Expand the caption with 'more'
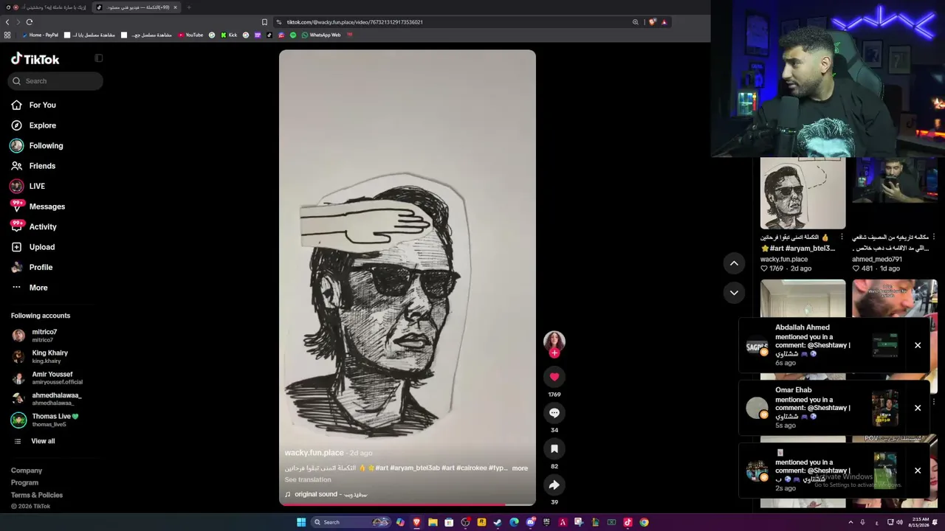This screenshot has height=531, width=945. (520, 468)
